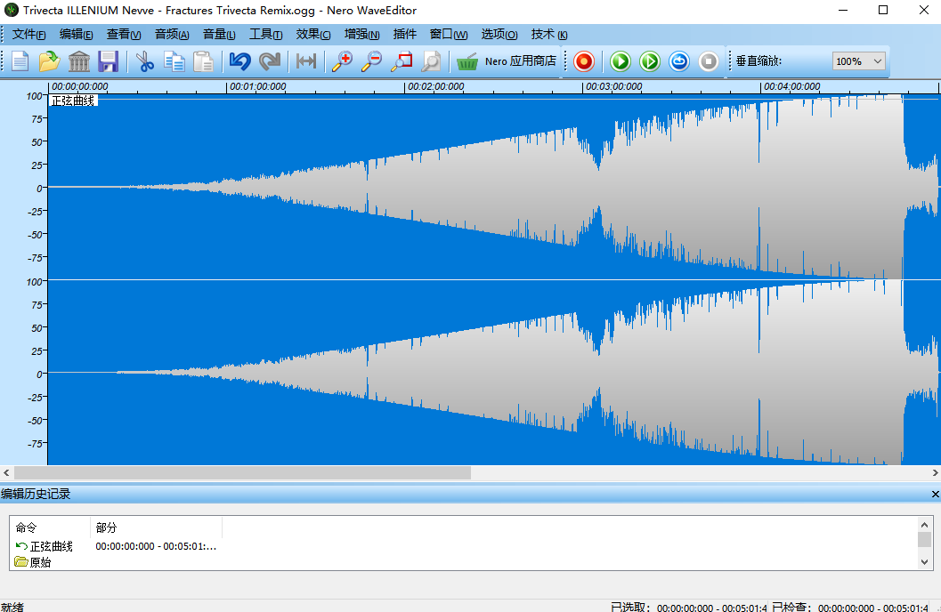The height and width of the screenshot is (612, 941).
Task: Click the zoom in magnifier icon
Action: [x=341, y=61]
